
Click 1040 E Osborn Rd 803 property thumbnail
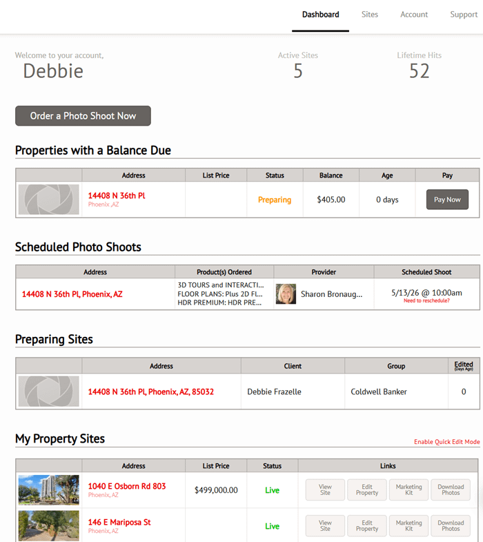(49, 490)
